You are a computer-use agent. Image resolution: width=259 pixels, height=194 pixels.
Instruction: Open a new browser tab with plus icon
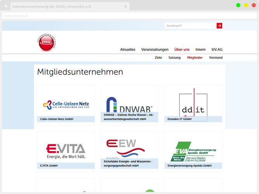pyautogui.click(x=6, y=7)
